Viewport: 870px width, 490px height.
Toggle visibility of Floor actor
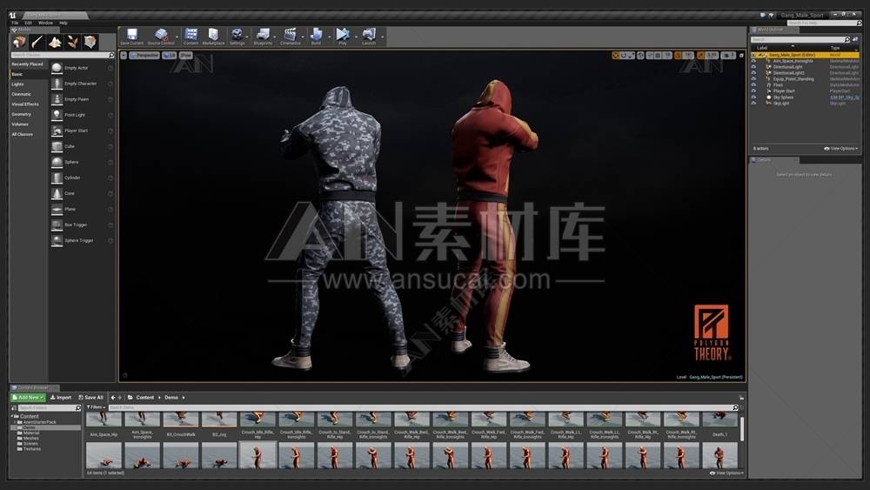pos(753,85)
